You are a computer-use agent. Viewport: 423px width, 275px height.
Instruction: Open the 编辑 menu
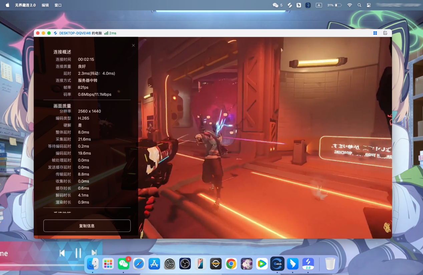pyautogui.click(x=45, y=5)
